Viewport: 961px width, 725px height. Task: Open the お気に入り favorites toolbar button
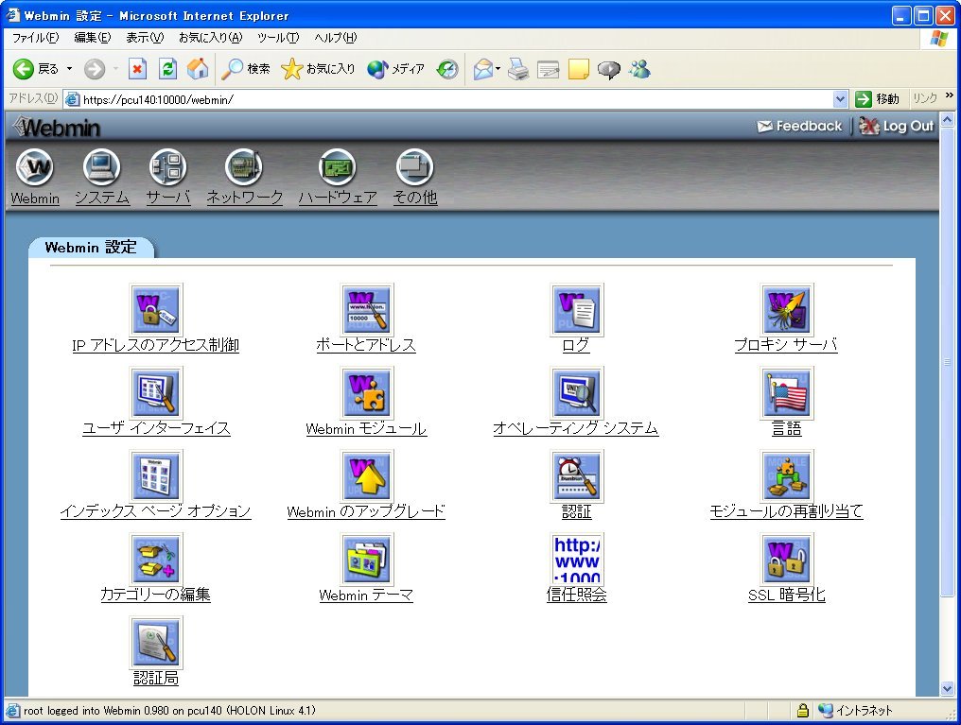(318, 69)
